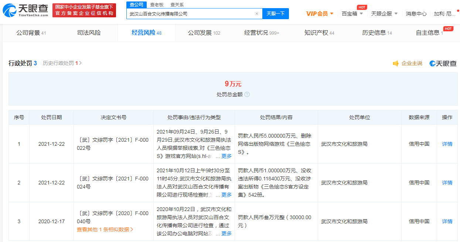Image resolution: width=460 pixels, height=242 pixels.
Task: Open 详情 for F-000040号 penalty
Action: tap(447, 221)
